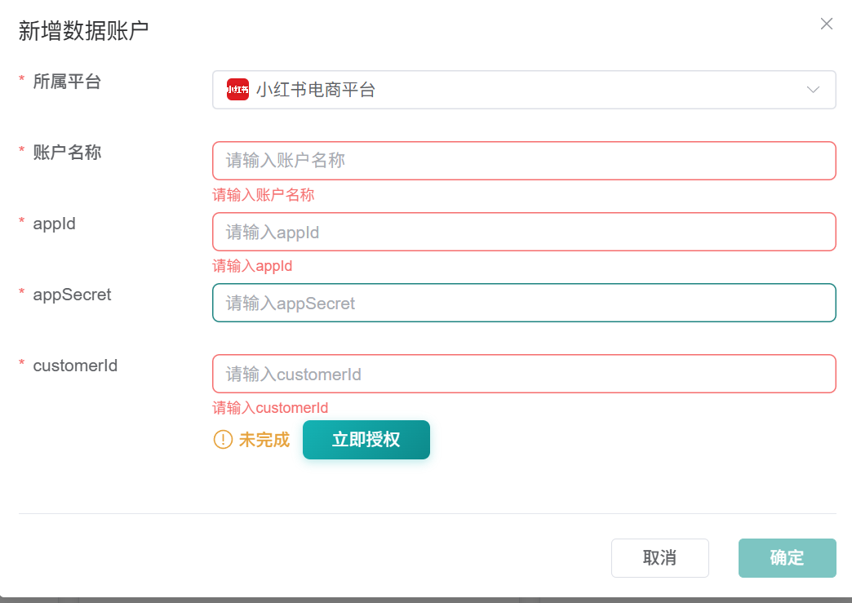Click the red 请输入customerId error message
The width and height of the screenshot is (852, 603).
[270, 408]
